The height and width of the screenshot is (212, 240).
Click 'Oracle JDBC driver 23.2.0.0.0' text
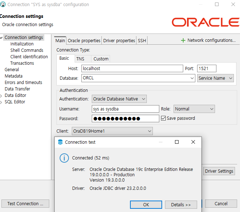click(x=118, y=188)
